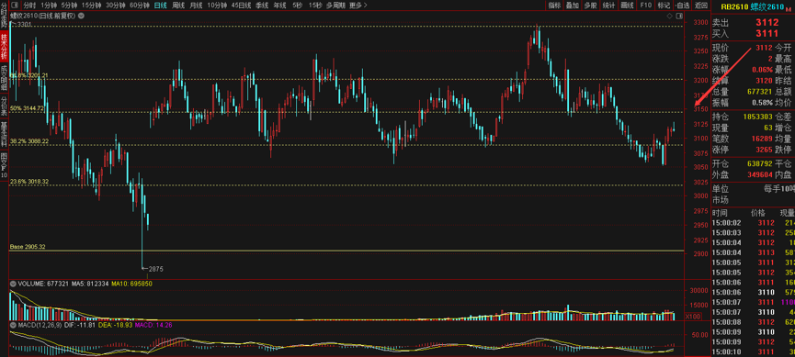
Task: Open the 统计 statistics button
Action: 608,6
